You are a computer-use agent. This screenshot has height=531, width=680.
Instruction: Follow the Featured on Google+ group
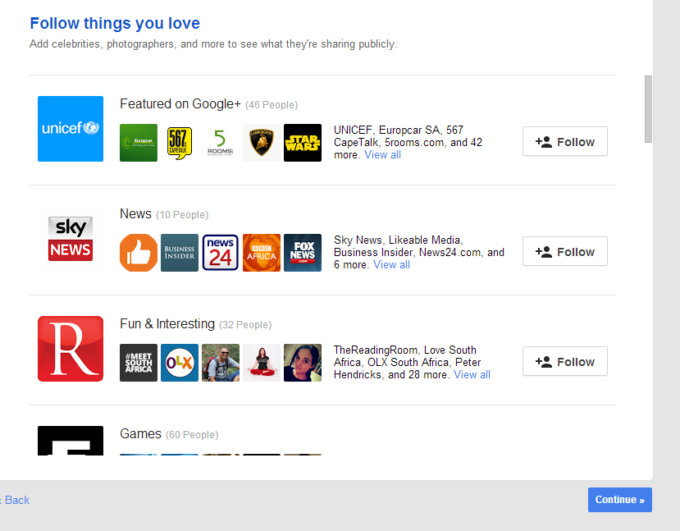pyautogui.click(x=564, y=141)
